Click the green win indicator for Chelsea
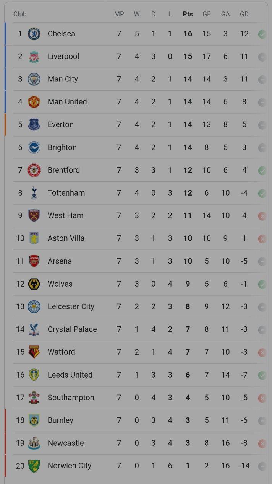 click(262, 34)
